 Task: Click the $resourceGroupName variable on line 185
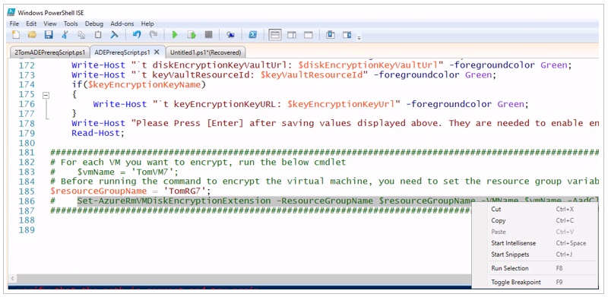pyautogui.click(x=99, y=191)
